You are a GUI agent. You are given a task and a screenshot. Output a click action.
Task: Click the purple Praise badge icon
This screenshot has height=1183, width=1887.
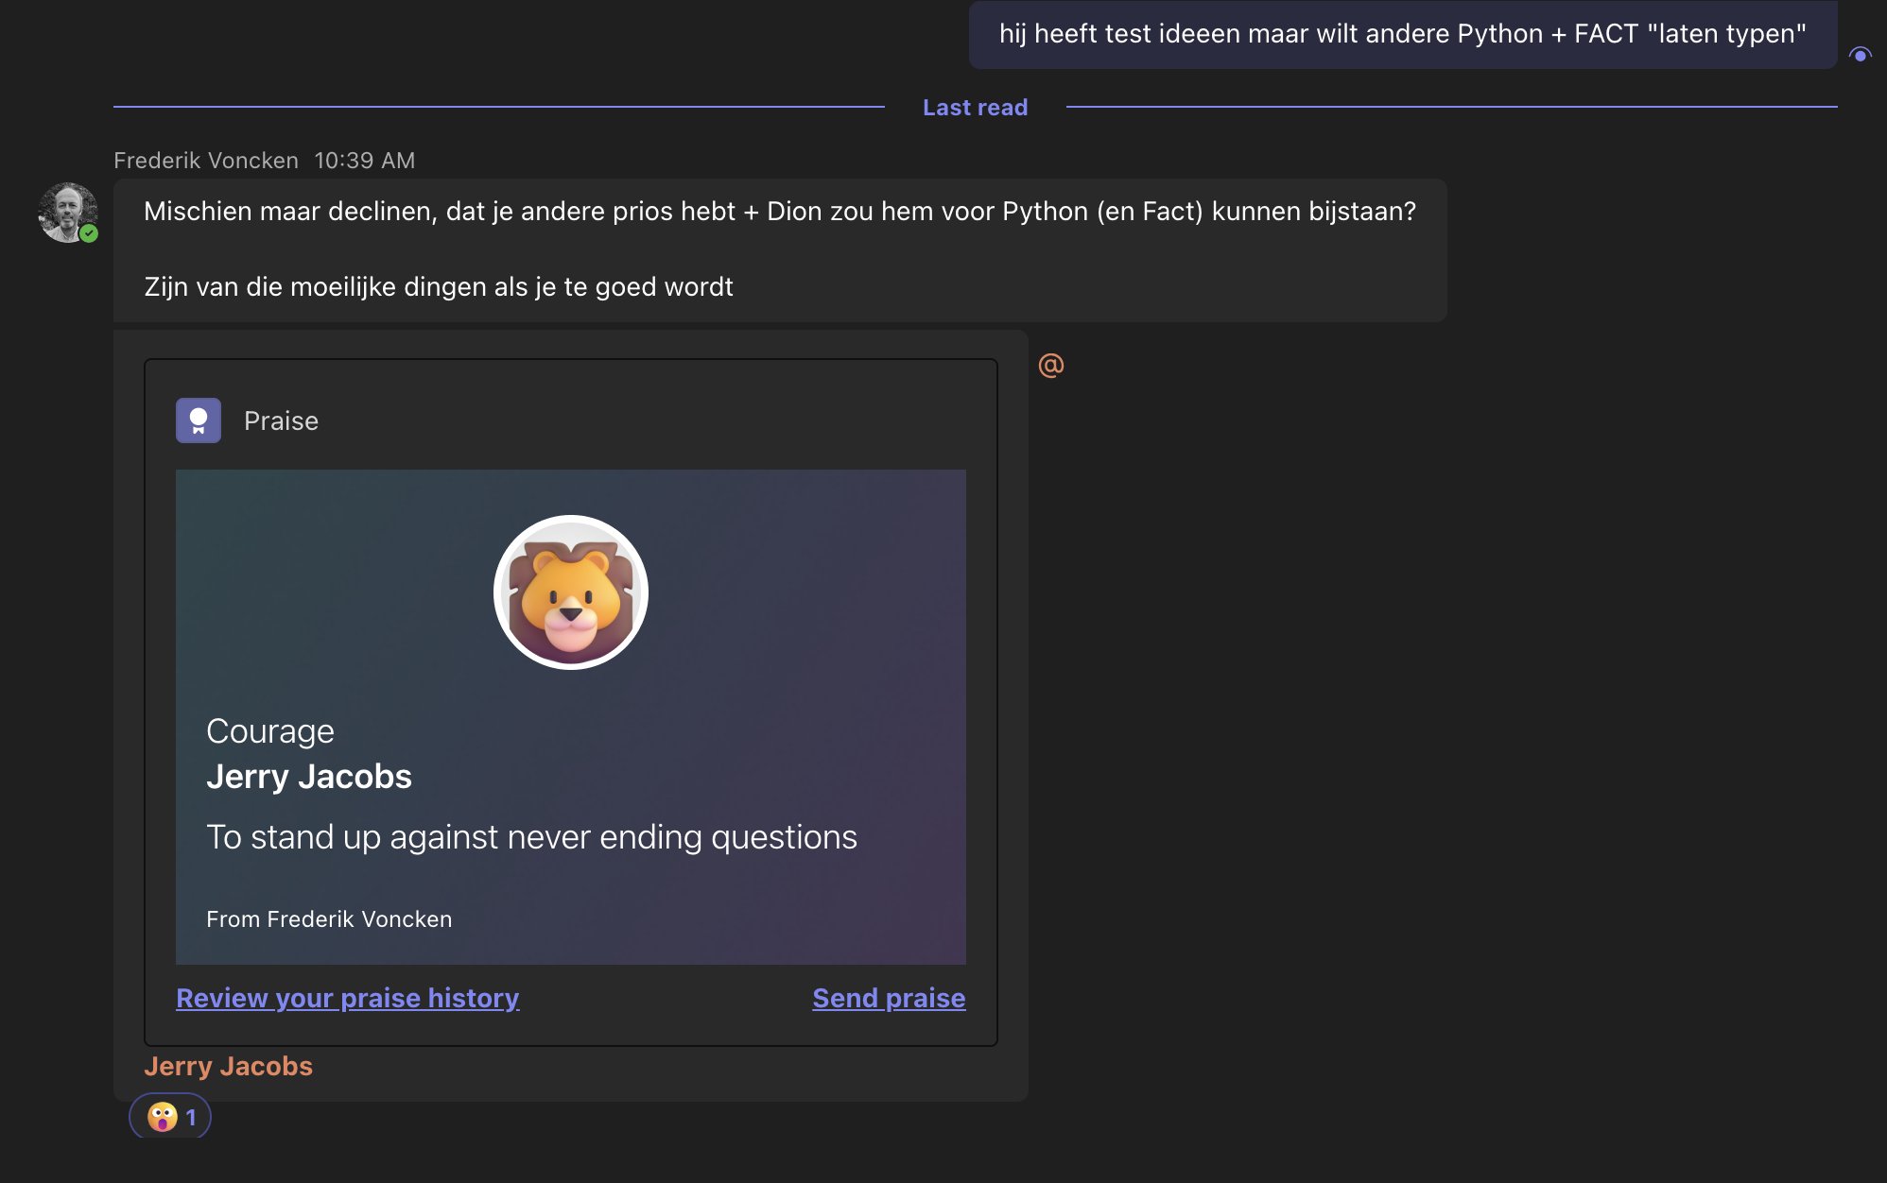(199, 420)
